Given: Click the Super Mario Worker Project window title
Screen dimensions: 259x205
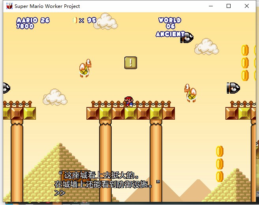Looking at the screenshot, I should [47, 6].
